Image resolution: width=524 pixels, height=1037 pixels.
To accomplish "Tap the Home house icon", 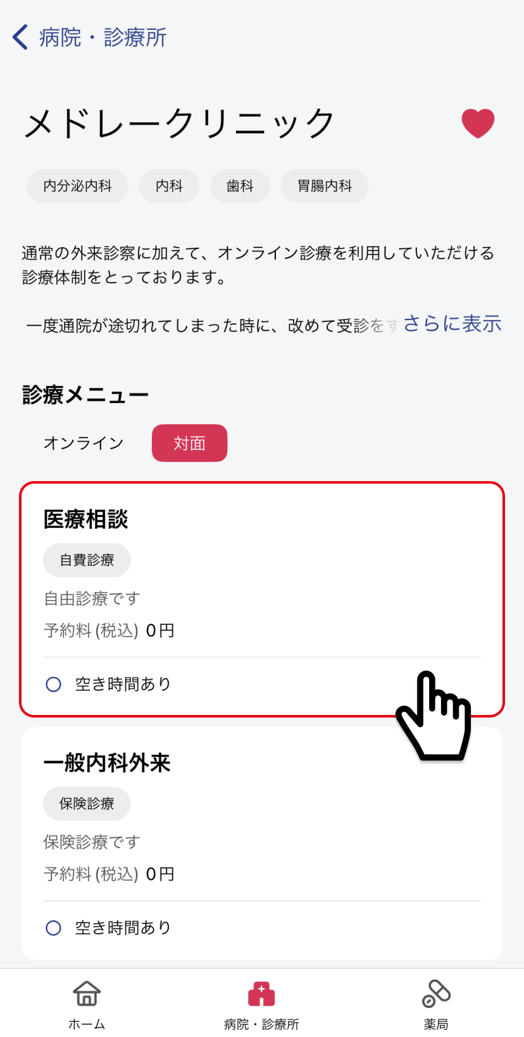I will pos(87,993).
